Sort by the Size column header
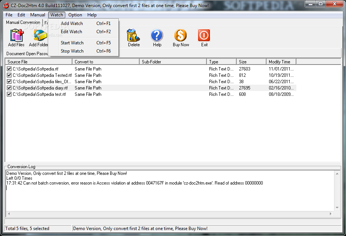The width and height of the screenshot is (346, 236). [251, 62]
